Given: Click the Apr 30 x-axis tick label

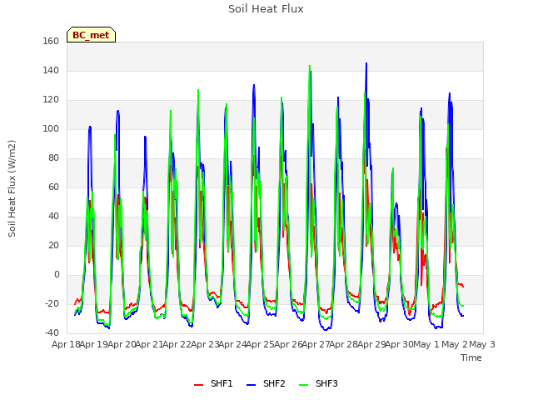Looking at the screenshot, I should click(399, 344).
